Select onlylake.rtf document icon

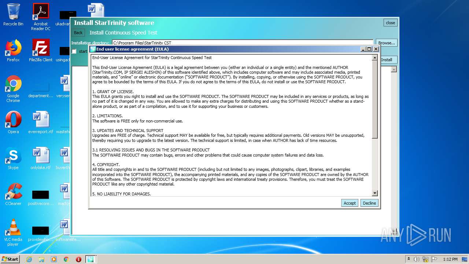point(41,158)
